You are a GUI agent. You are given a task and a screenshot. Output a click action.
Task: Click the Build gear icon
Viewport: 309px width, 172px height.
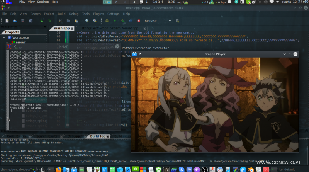[107, 21]
